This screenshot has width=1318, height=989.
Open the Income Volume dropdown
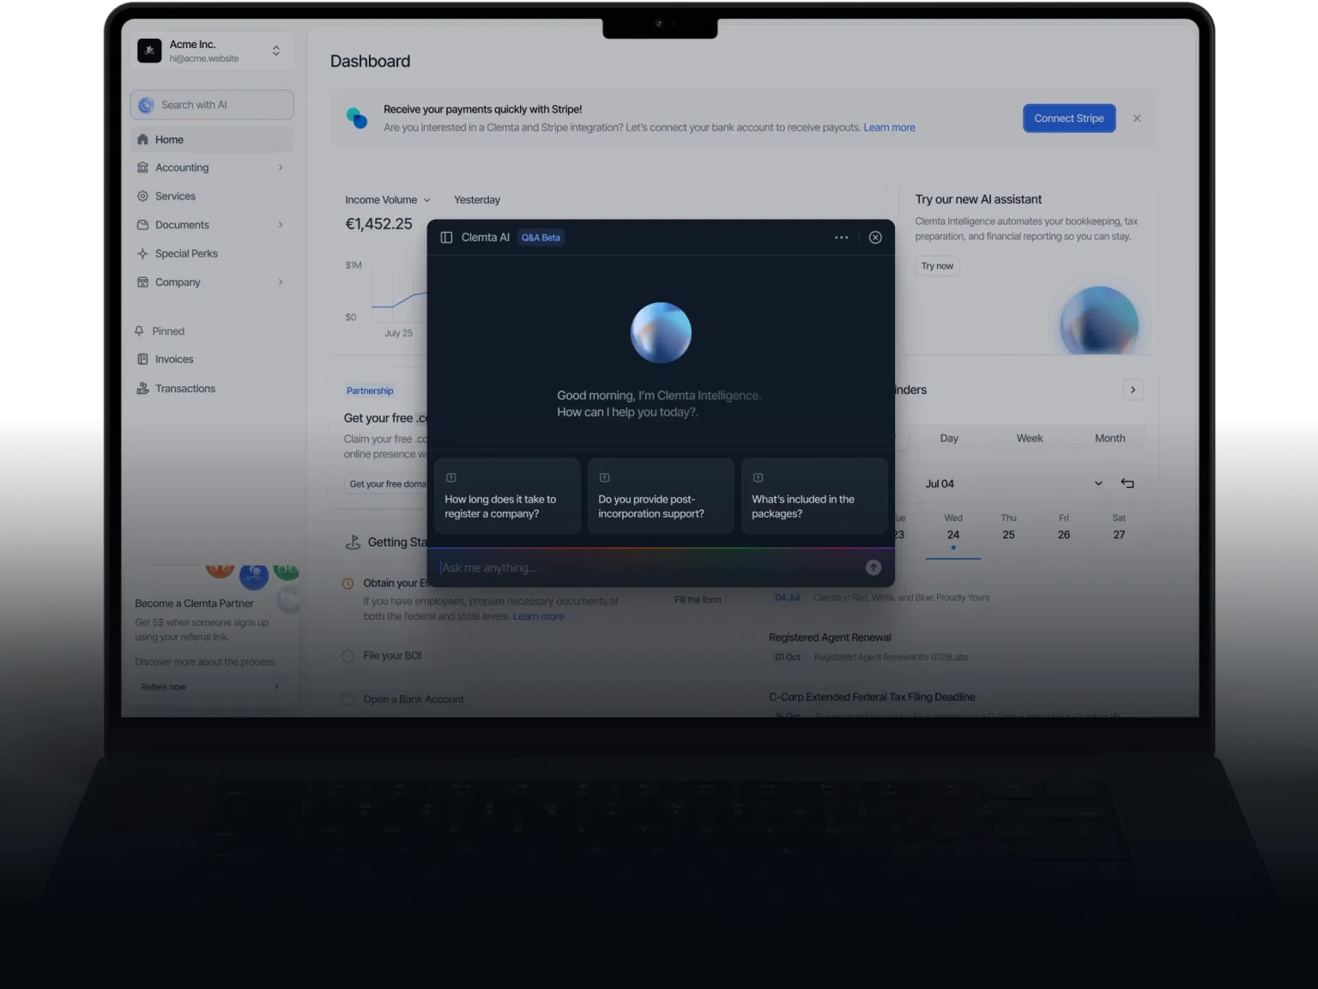(x=388, y=200)
